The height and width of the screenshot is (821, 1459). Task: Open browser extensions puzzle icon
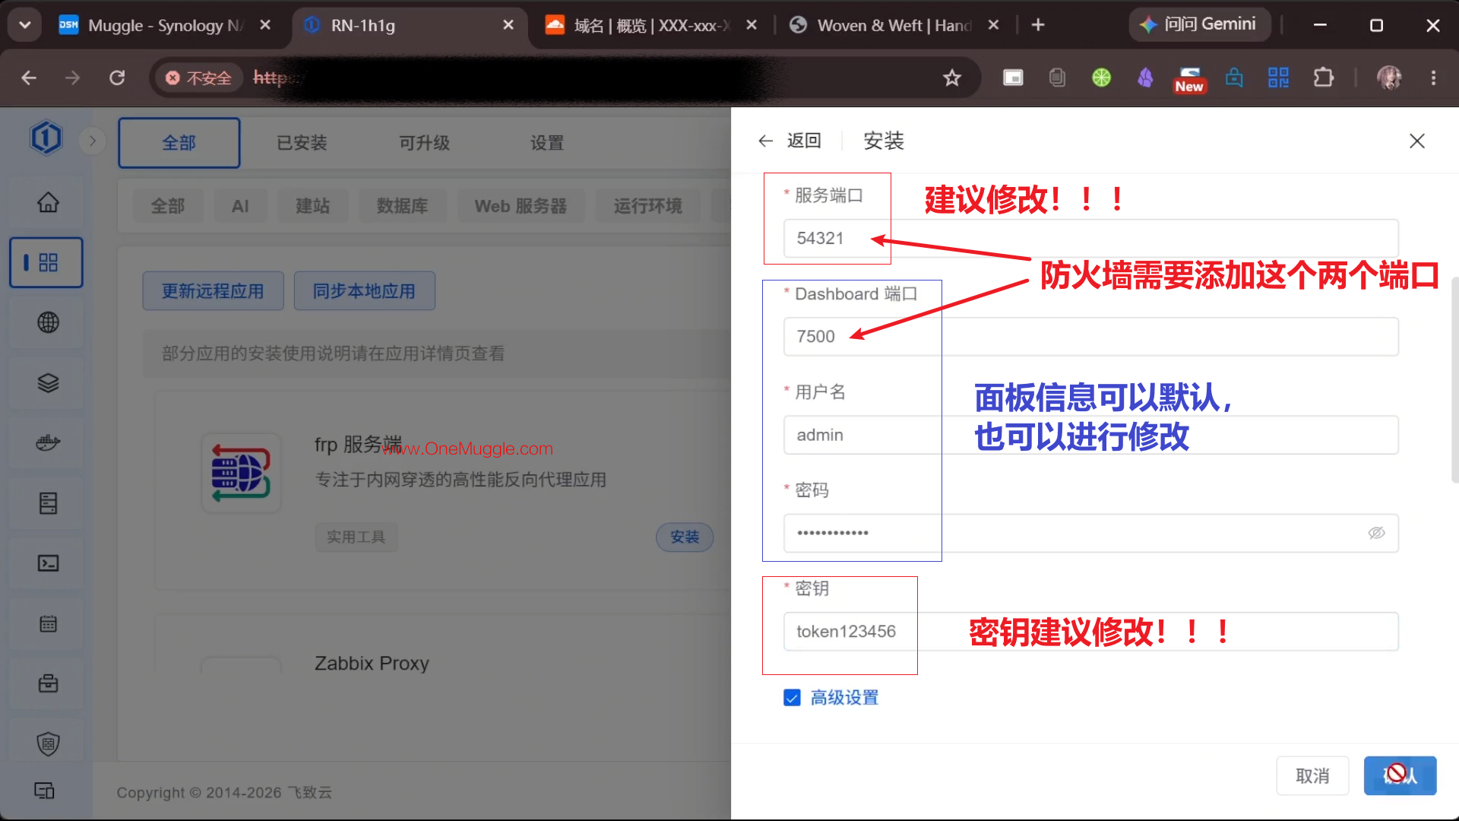point(1323,78)
